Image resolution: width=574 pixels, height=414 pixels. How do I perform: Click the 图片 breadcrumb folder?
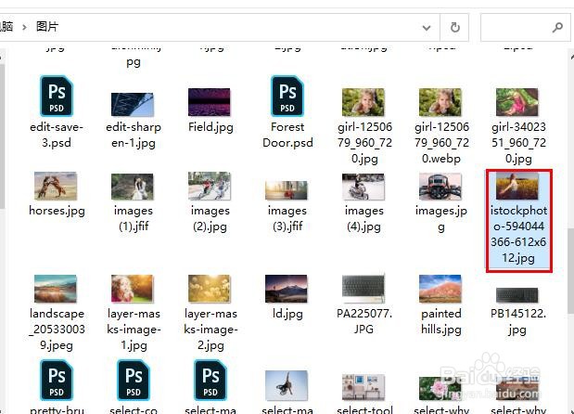click(x=47, y=27)
